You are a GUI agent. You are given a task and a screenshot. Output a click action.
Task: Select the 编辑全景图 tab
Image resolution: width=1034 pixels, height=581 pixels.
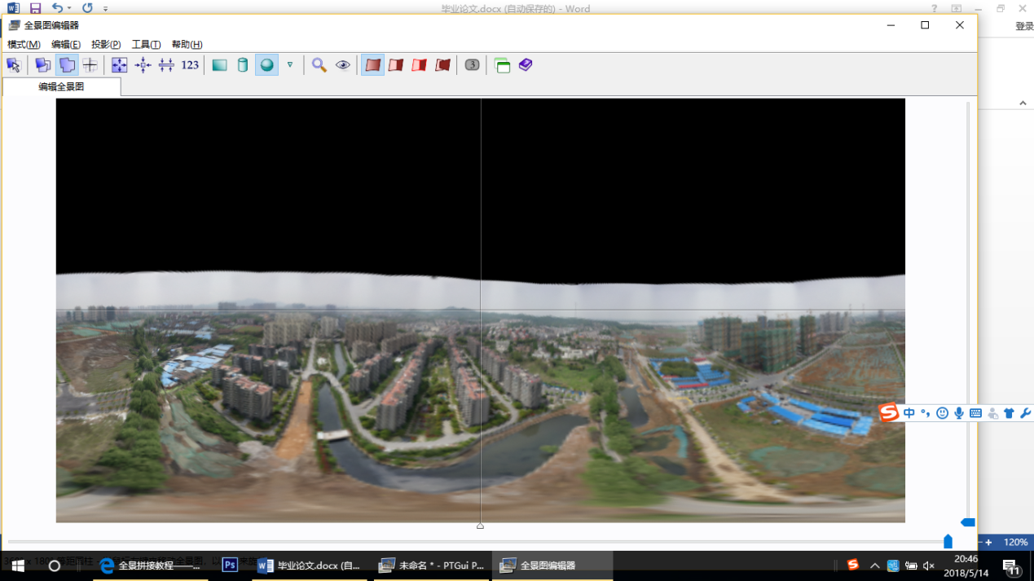pos(61,86)
